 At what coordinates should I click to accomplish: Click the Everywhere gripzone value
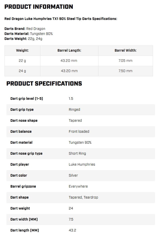[x=78, y=186]
